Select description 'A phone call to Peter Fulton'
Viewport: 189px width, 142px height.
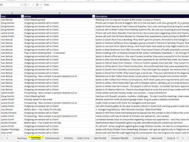[142, 30]
